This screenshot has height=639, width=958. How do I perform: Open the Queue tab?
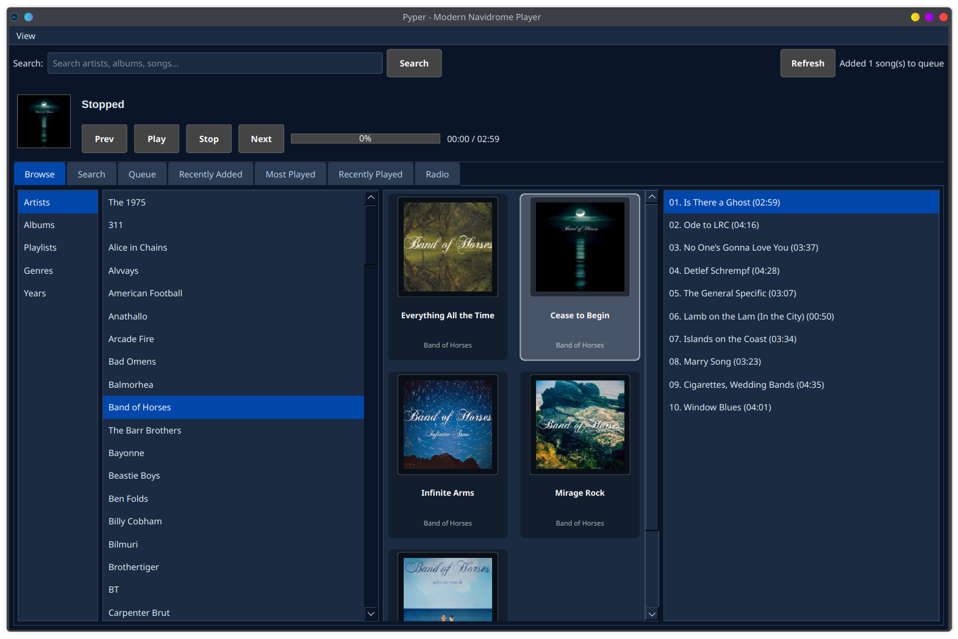pos(142,174)
